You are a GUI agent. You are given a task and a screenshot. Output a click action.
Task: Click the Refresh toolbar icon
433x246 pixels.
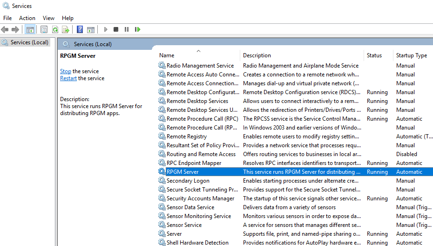coord(55,29)
